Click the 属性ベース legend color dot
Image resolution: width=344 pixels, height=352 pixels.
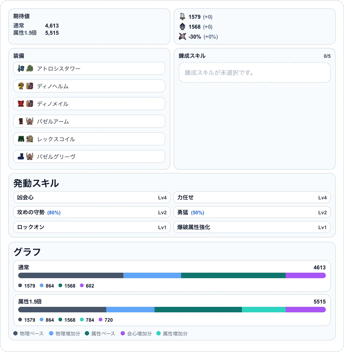[87, 333]
